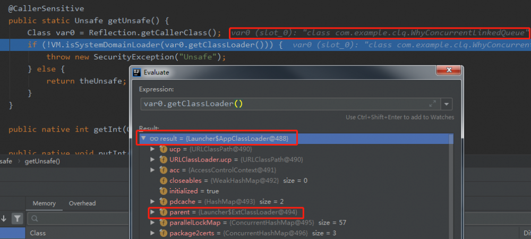Switch to the Overhead tab
531x239 pixels.
[x=82, y=203]
